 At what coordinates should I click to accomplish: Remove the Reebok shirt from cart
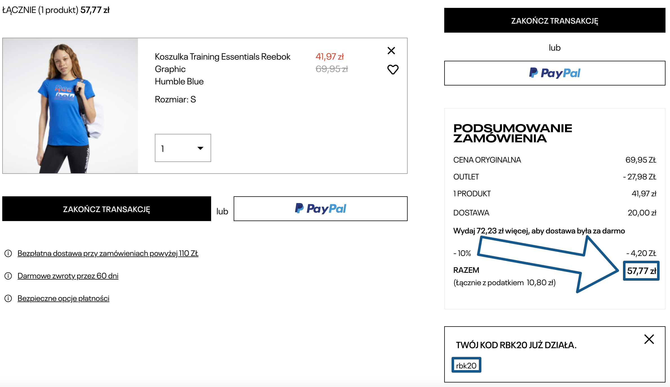391,51
